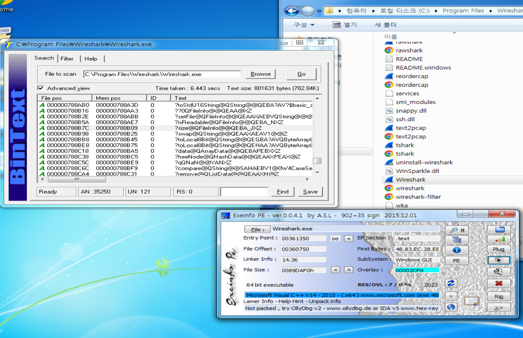The width and height of the screenshot is (523, 338).
Task: Select the snappy.dll file
Action: click(406, 111)
